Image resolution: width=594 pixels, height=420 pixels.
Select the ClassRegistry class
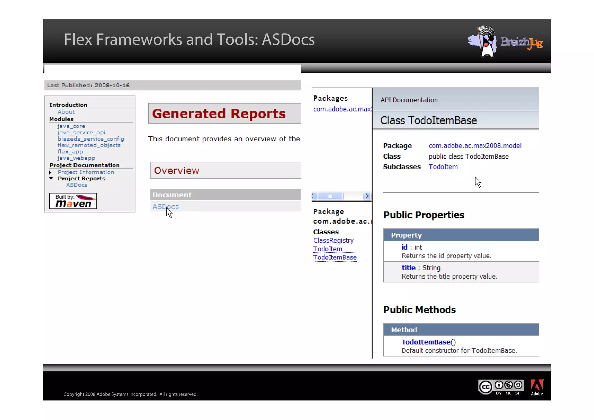(333, 240)
